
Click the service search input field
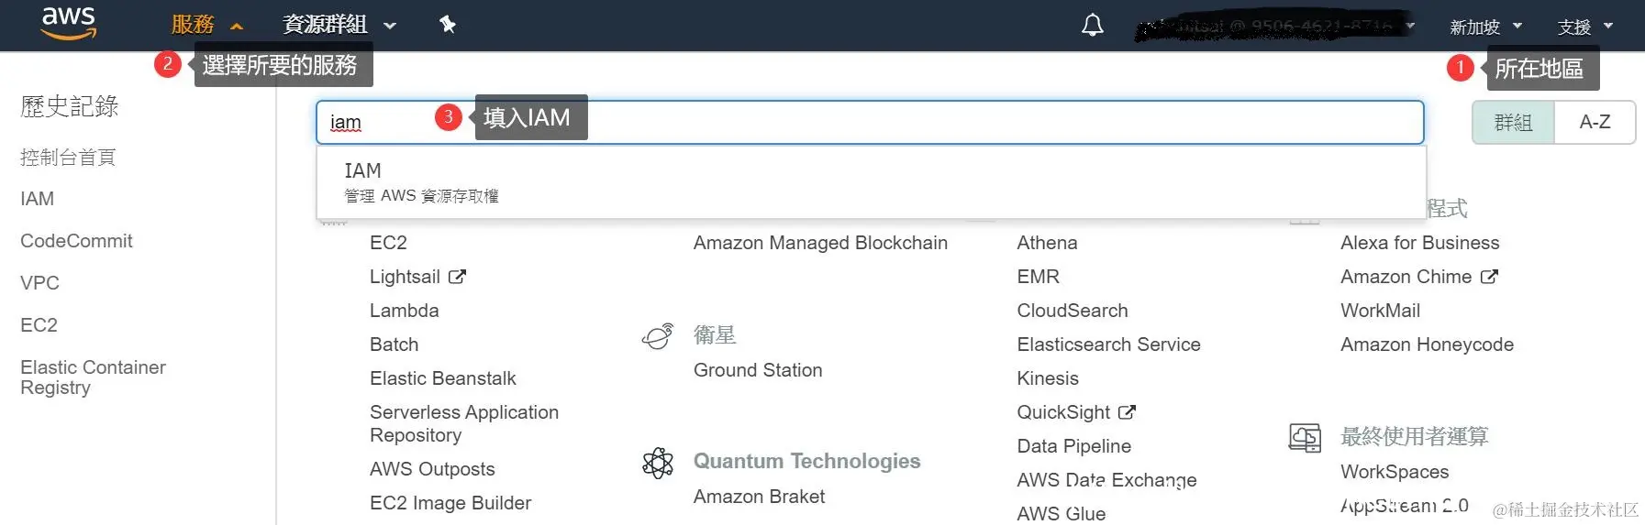pyautogui.click(x=917, y=123)
